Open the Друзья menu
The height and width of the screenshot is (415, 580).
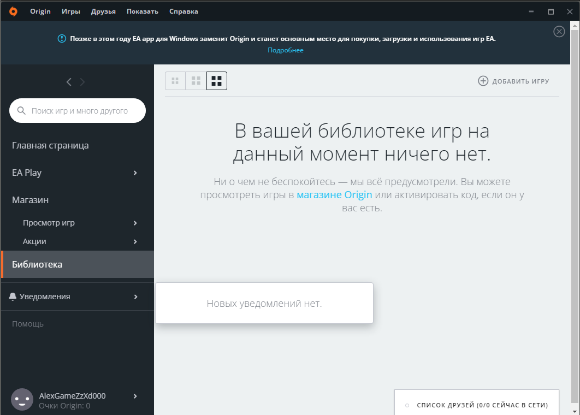103,11
